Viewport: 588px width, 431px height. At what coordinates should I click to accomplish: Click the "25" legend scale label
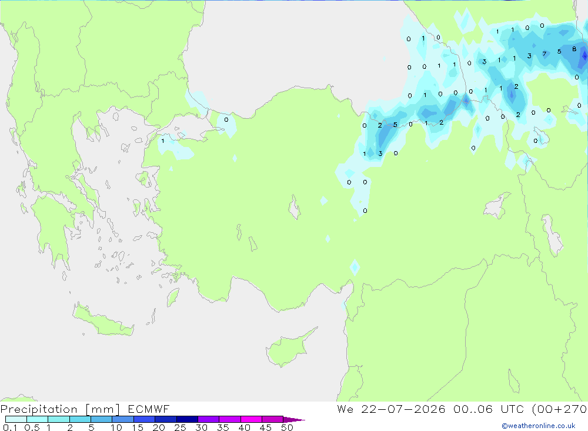180,427
